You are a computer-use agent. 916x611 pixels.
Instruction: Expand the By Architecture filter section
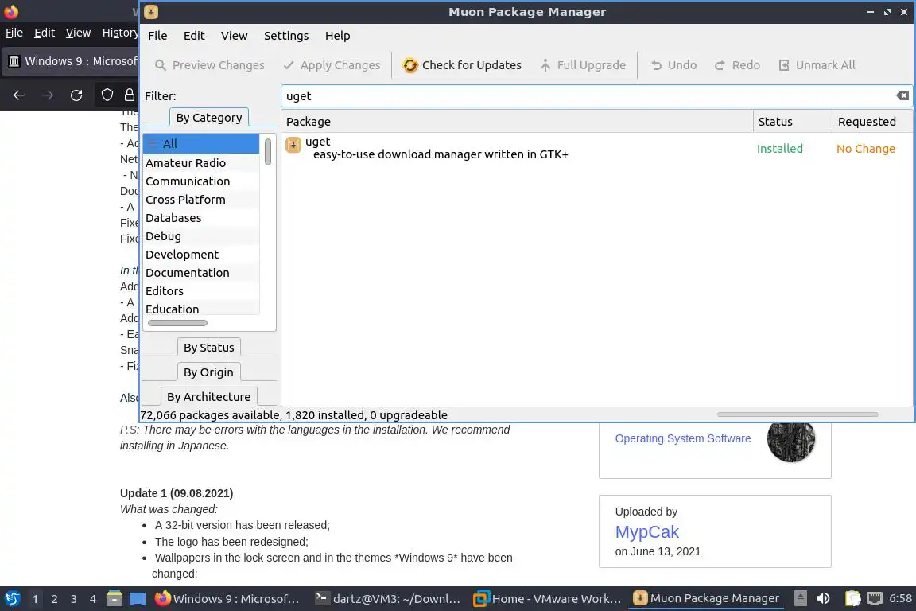tap(208, 396)
